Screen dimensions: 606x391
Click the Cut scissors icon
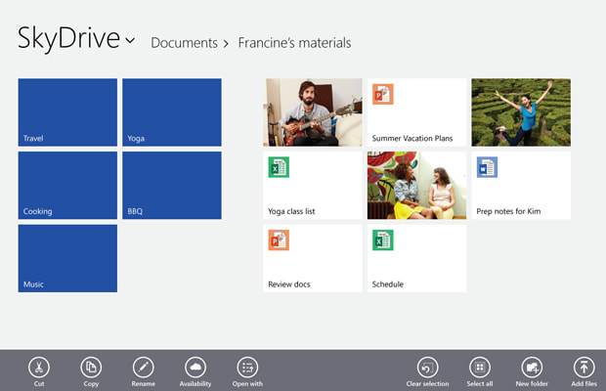pos(39,367)
